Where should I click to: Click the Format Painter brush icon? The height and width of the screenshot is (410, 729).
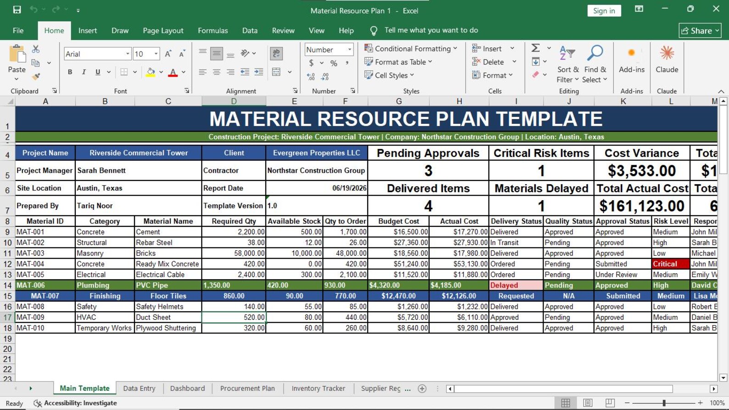[x=36, y=77]
